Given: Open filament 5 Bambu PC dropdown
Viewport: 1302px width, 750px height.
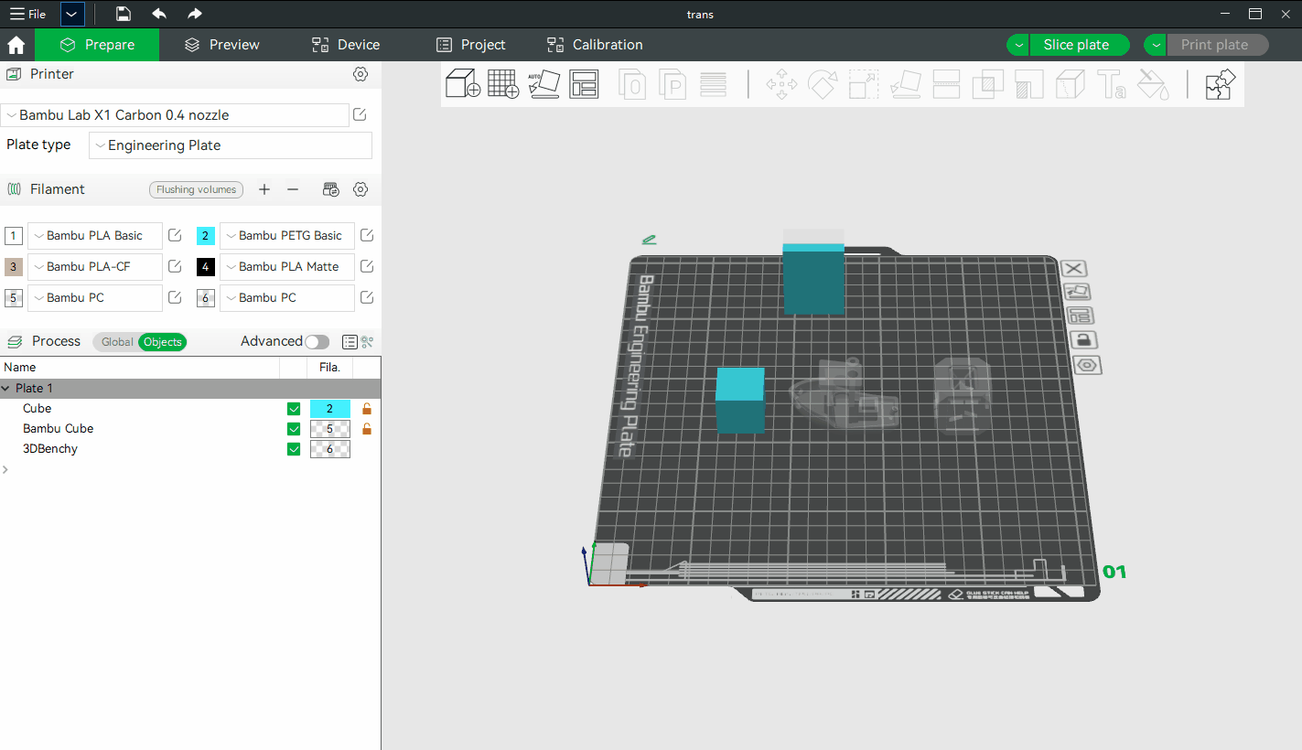Looking at the screenshot, I should [x=95, y=298].
